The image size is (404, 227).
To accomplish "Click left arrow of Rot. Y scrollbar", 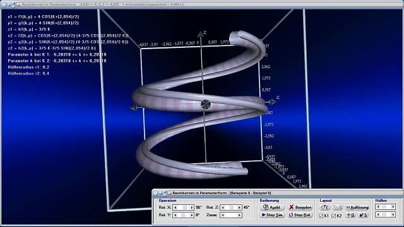I will [x=175, y=215].
